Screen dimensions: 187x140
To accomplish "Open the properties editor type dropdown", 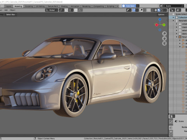I will (172, 116).
